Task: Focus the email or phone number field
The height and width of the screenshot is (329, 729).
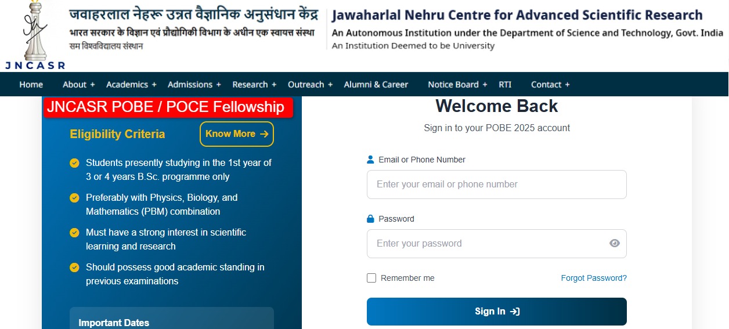Action: (496, 185)
